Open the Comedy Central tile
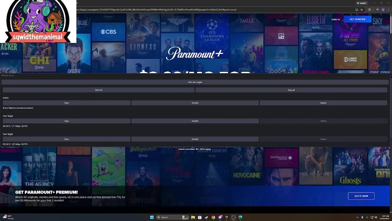This screenshot has height=221, width=392. pos(350,60)
